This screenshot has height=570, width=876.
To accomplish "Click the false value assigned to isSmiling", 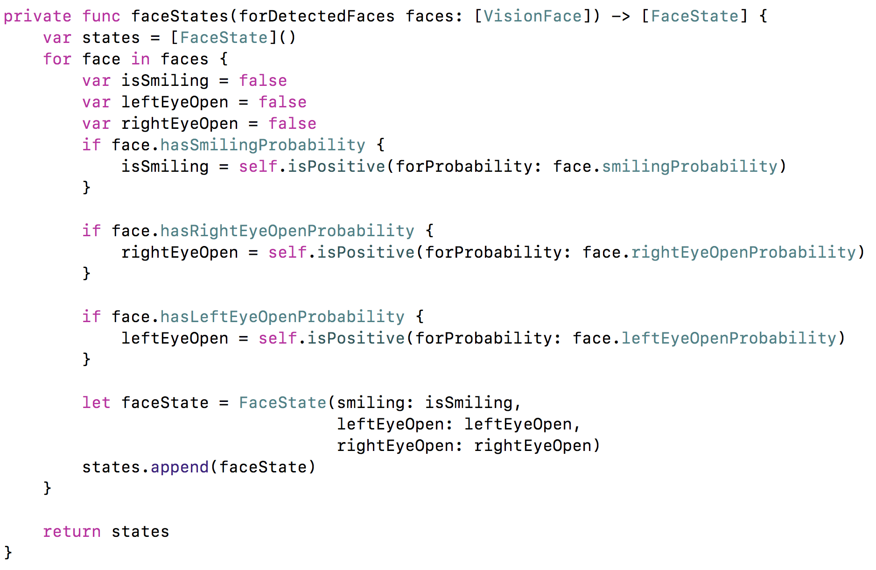I will pos(263,81).
